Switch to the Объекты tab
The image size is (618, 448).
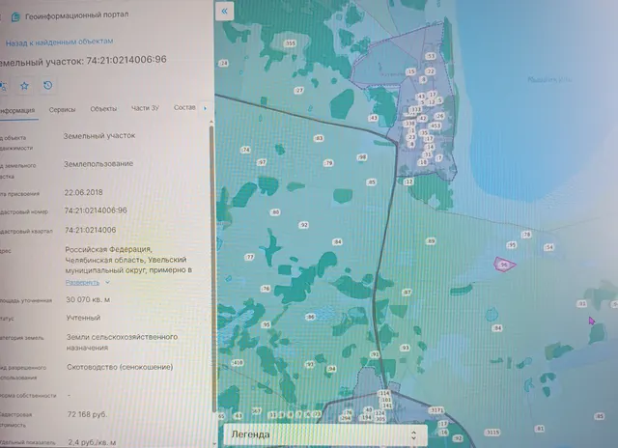(103, 109)
